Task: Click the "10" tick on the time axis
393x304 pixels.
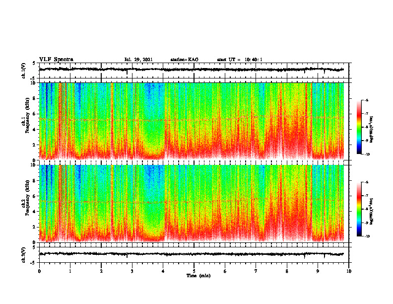Action: [349, 271]
